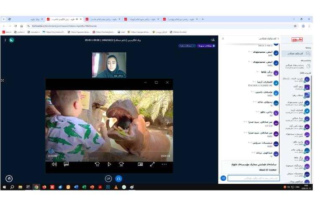The width and height of the screenshot is (314, 201).
Task: Open more options in video player
Action: [165, 165]
